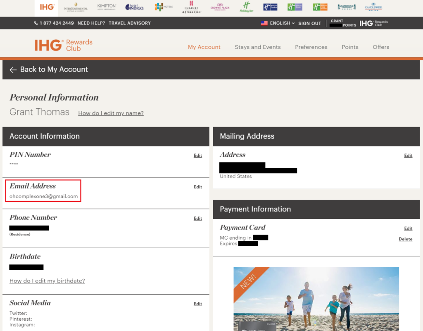Select the EVEN Hotels icon
423x331 pixels.
164,7
